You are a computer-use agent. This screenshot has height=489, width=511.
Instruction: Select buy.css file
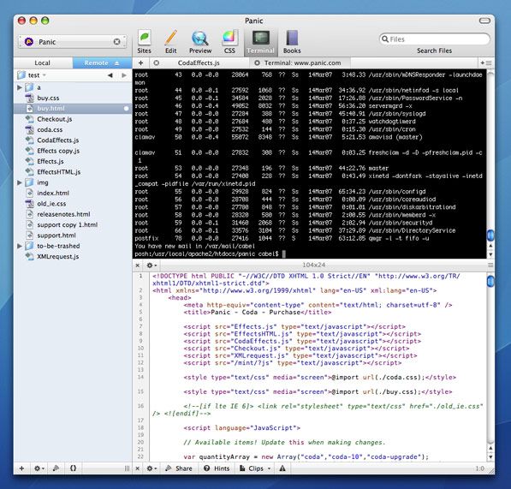tap(73, 98)
